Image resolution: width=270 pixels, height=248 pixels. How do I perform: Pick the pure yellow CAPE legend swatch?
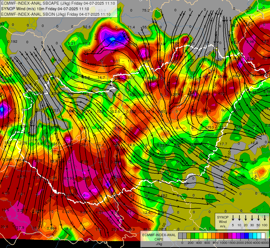(205, 236)
